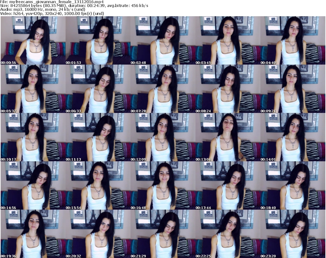
Task: Open the frame at 00:21:29
Action: coord(163,234)
